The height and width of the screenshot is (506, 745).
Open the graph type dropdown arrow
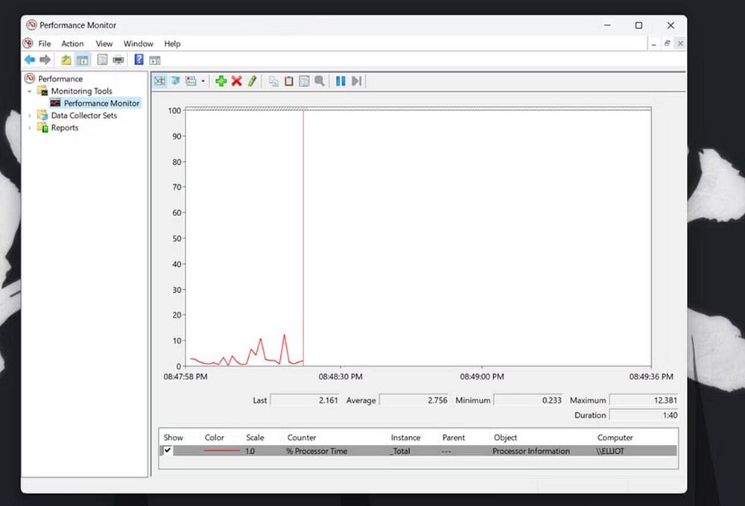coord(202,81)
